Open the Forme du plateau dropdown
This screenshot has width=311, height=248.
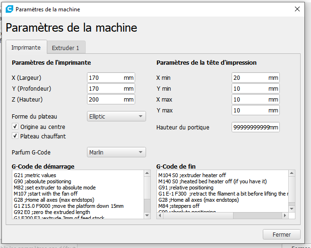[117, 116]
